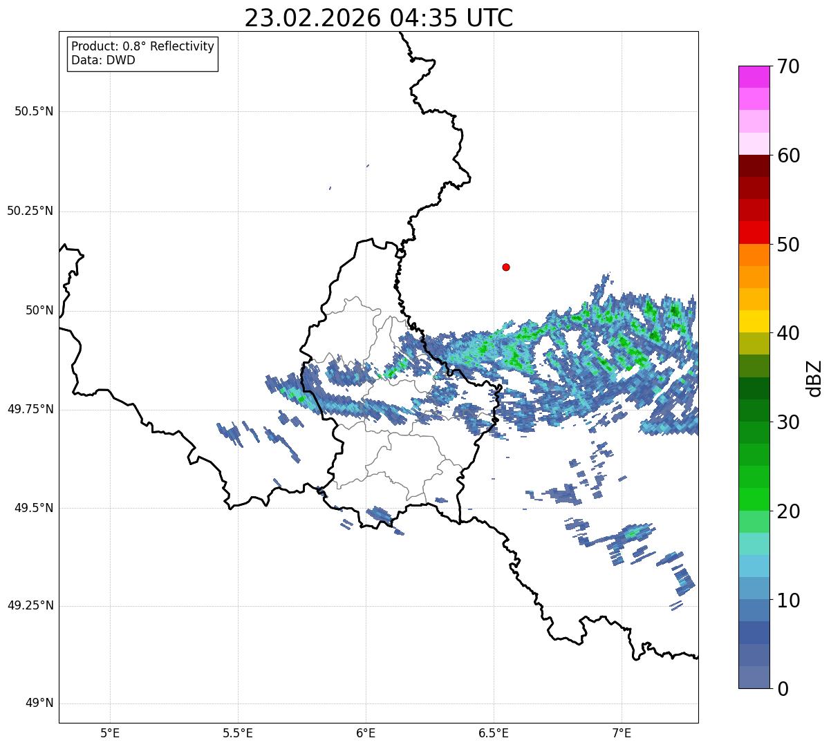Click the colorbar tick label 60
Screen dimensions: 831x747
788,155
